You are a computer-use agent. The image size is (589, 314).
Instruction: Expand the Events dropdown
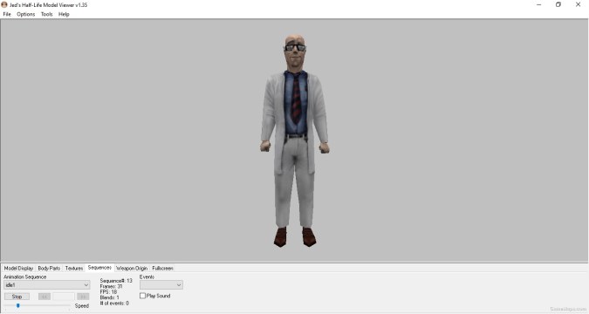point(161,285)
